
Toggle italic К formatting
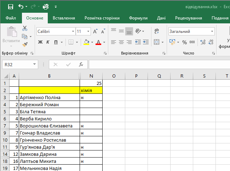pos(48,42)
